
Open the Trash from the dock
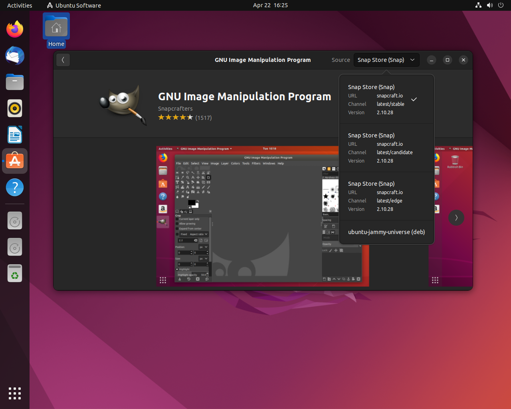click(15, 274)
